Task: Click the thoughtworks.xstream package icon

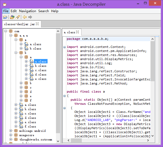Action: (16, 140)
